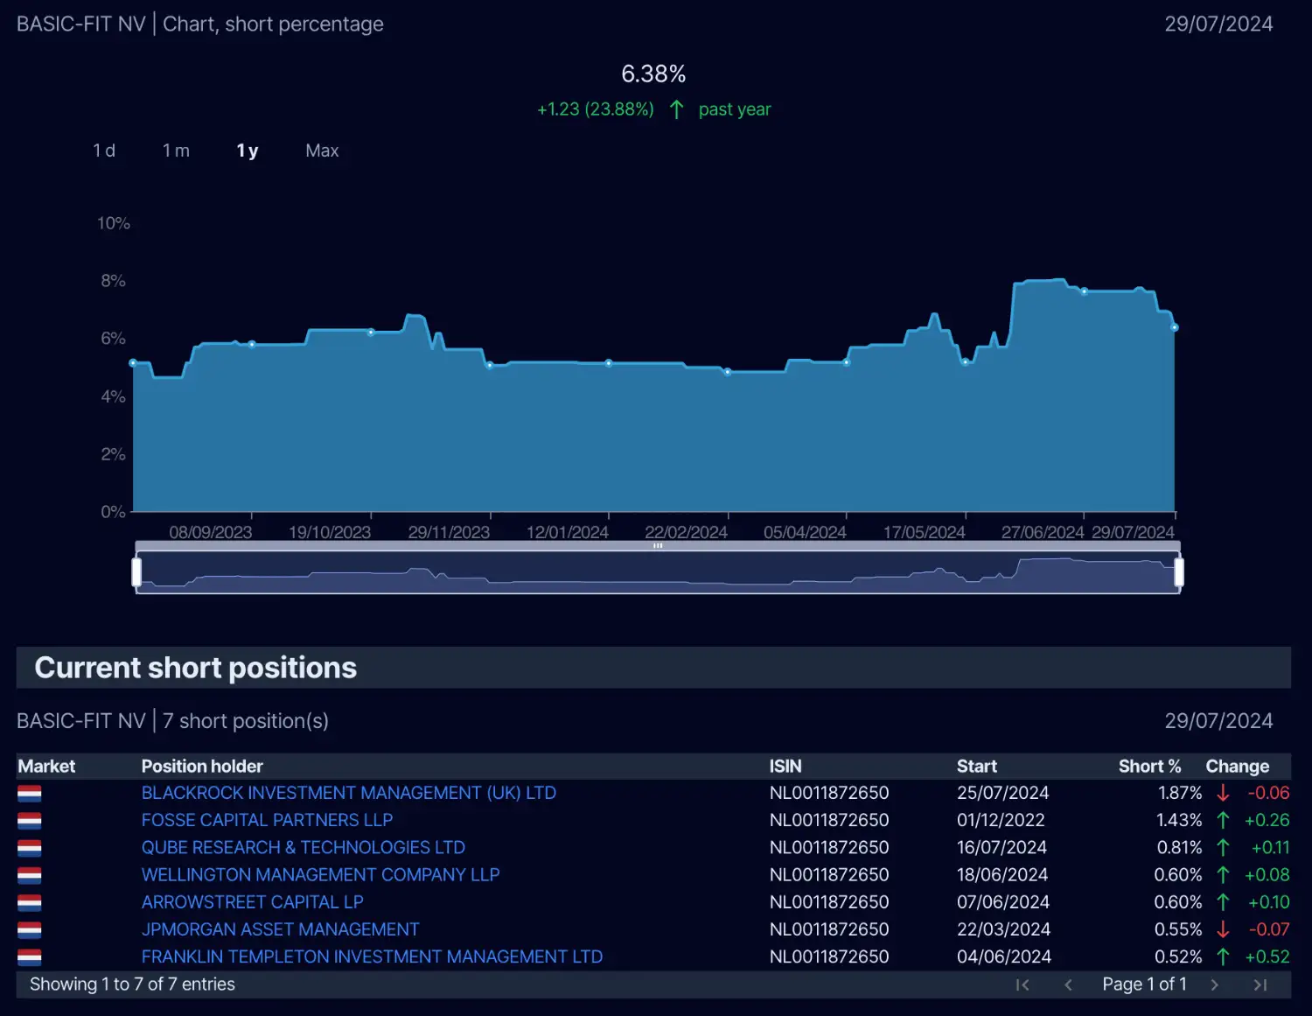Click the Netherlands flag in BlackRock row
Viewport: 1312px width, 1016px height.
(30, 794)
